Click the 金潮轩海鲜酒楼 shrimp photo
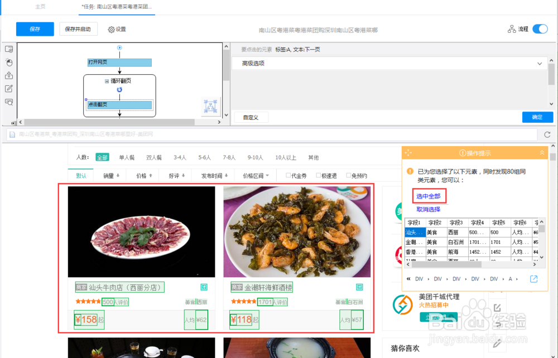The height and width of the screenshot is (358, 558). click(297, 232)
